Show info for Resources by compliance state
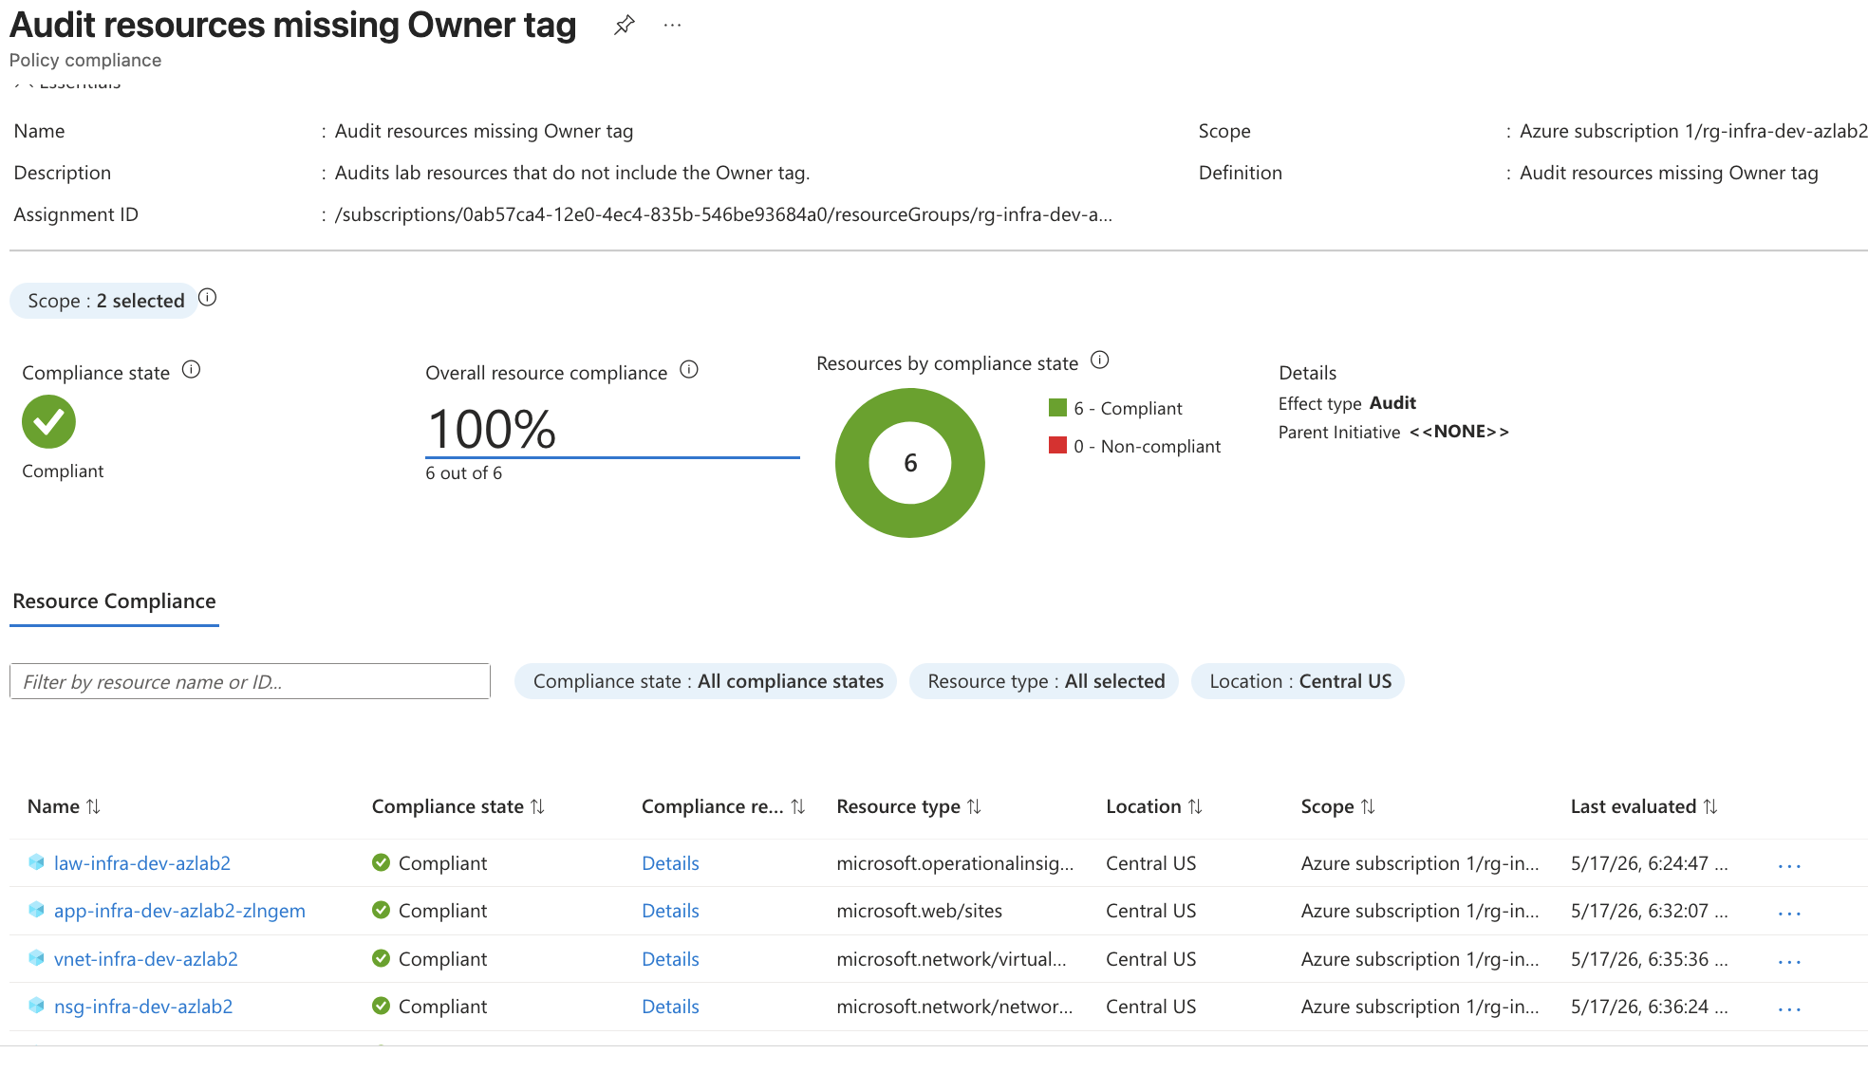1868x1072 pixels. tap(1099, 360)
